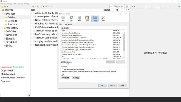Image resolution: width=181 pixels, height=102 pixels.
Task: Open the Style Editor (样式编辑器) button
Action: [x=66, y=78]
